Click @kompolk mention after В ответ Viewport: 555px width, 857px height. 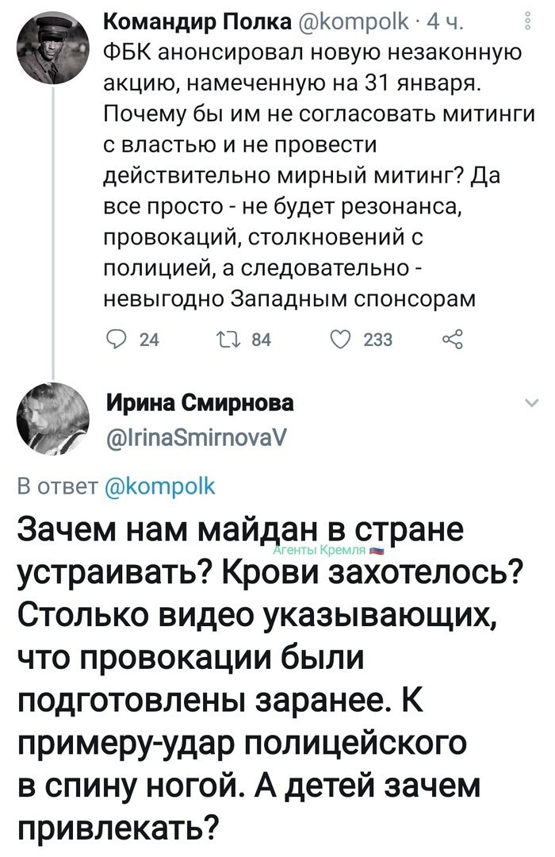159,486
